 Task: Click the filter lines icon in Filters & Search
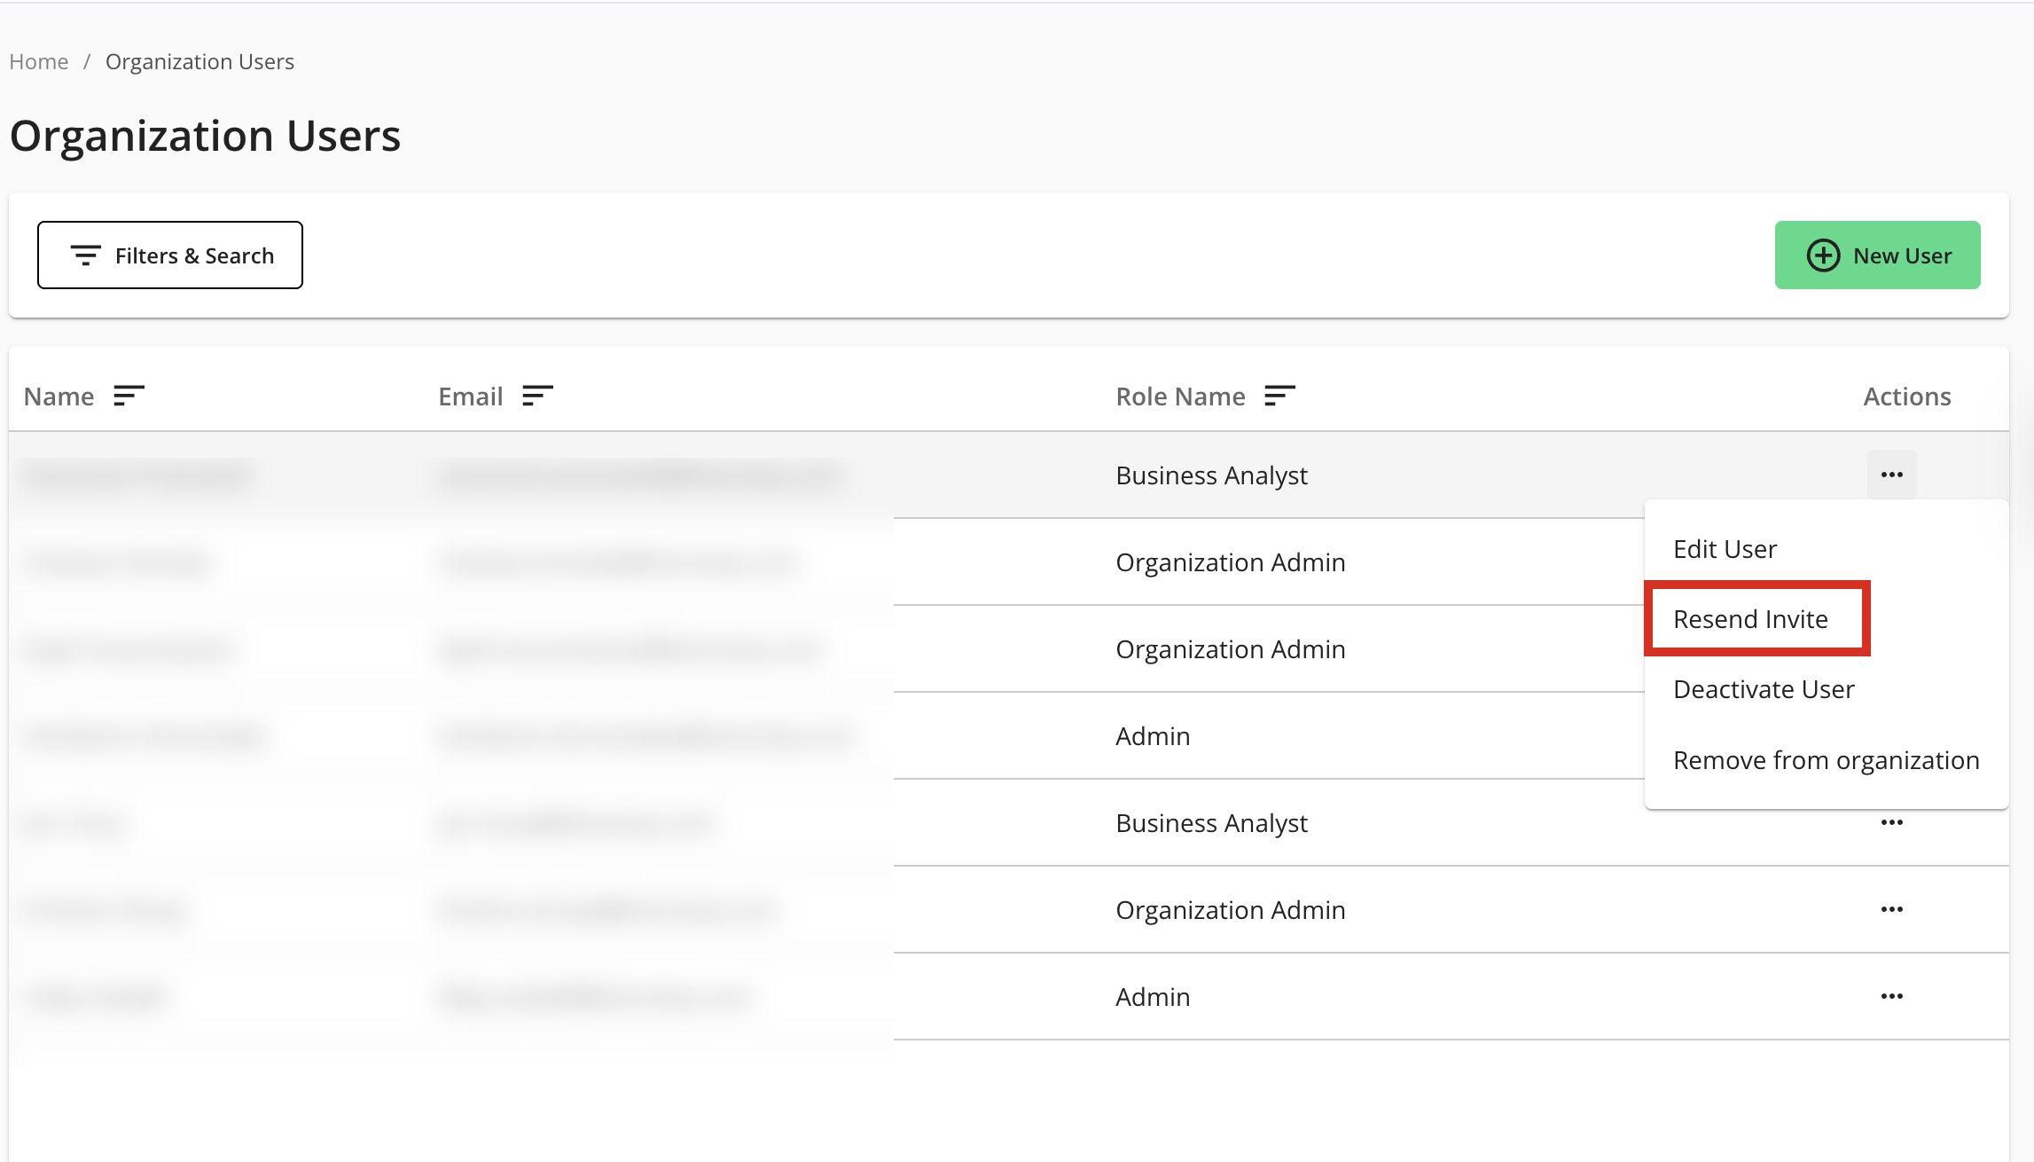[85, 255]
